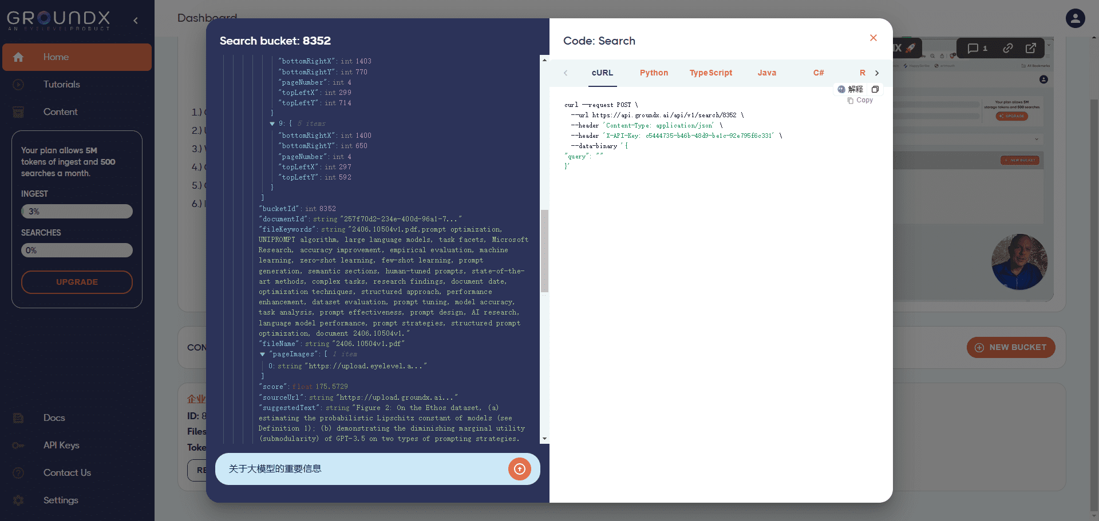Viewport: 1099px width, 521px height.
Task: Collapse the sidebar with the chevron
Action: point(136,21)
